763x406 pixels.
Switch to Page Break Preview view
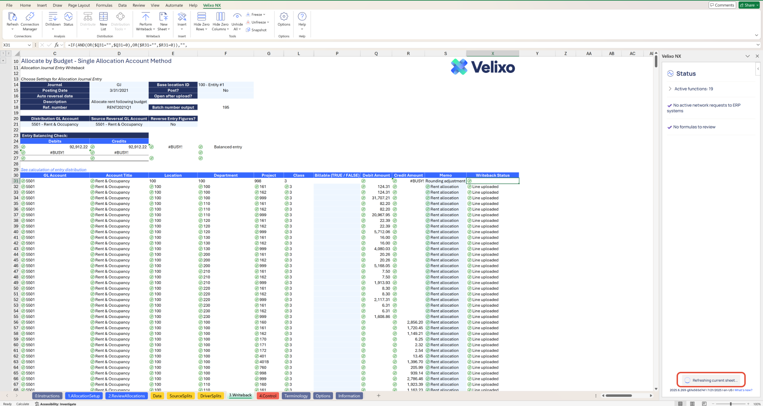point(704,404)
